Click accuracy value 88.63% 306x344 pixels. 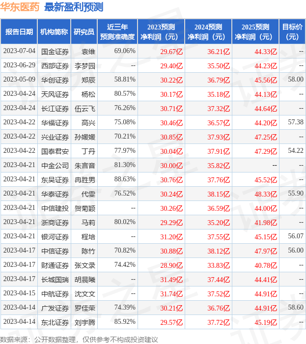click(x=125, y=179)
